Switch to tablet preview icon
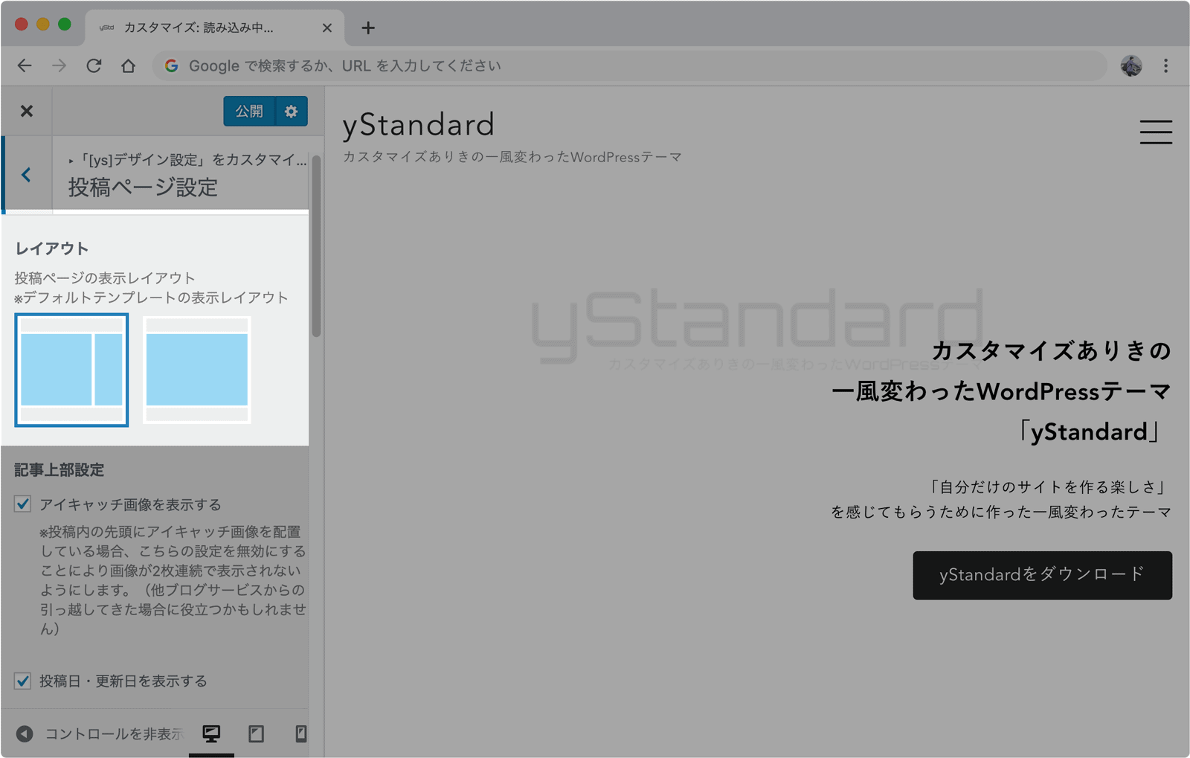Screen dimensions: 1190x758 (x=257, y=733)
